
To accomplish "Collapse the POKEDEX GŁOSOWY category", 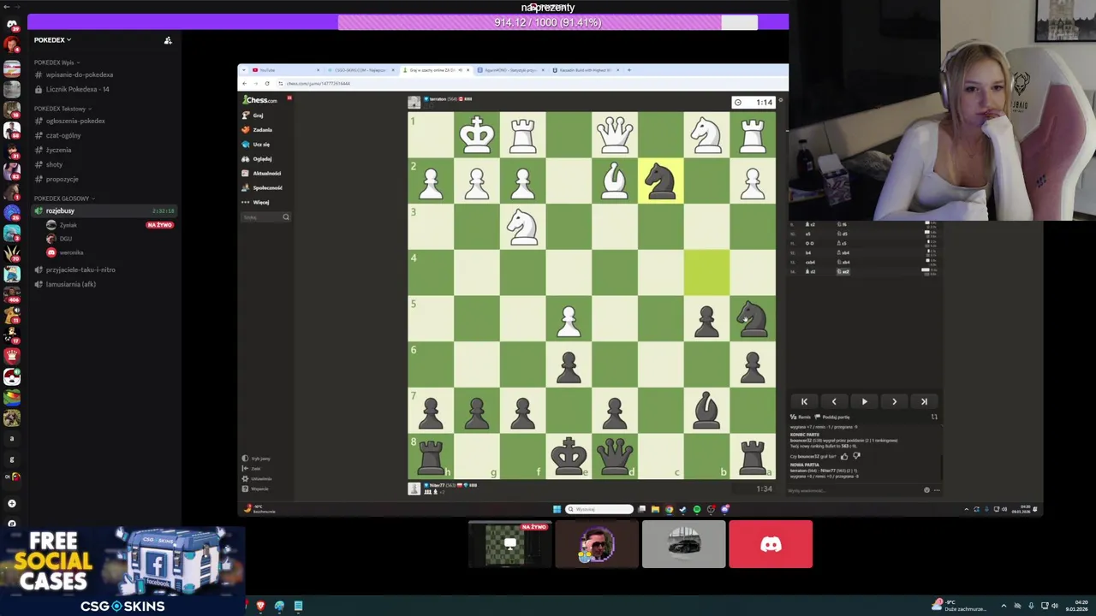I will pos(64,198).
